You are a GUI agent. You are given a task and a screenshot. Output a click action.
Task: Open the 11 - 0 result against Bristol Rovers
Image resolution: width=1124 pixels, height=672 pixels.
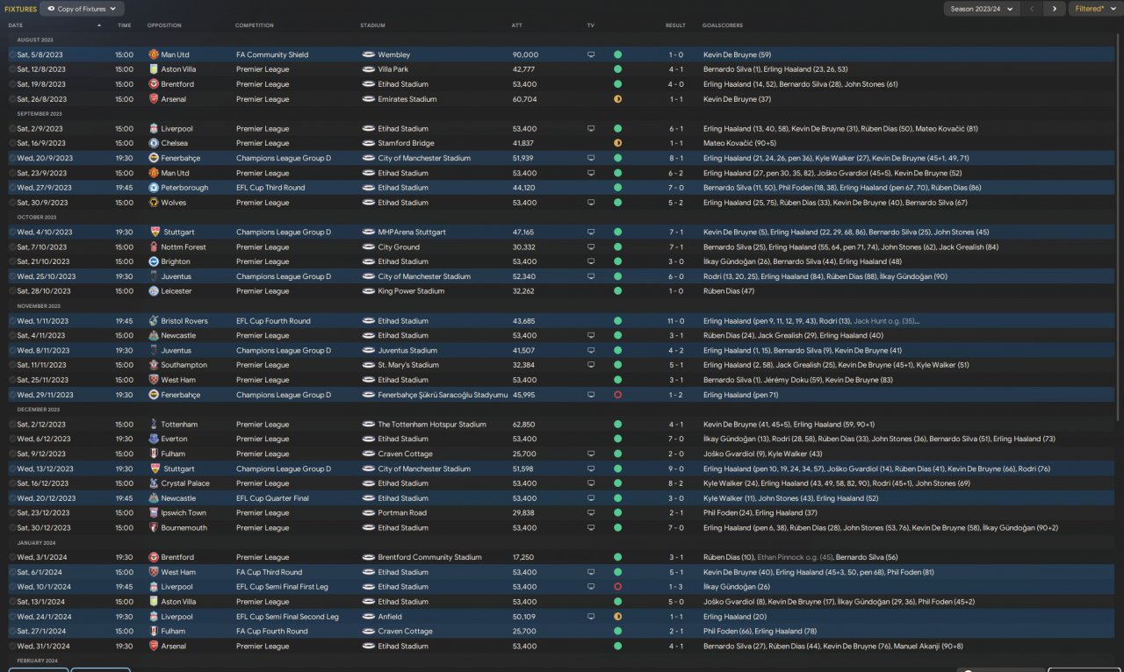pos(674,321)
